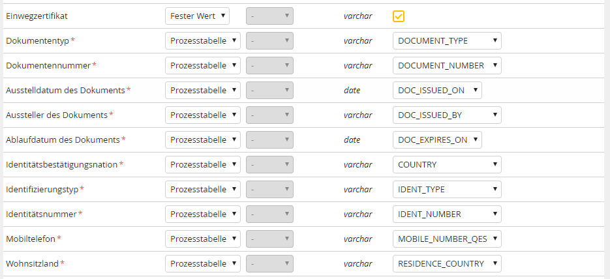The height and width of the screenshot is (279, 610).
Task: Toggle the Einwegzertifikat checkbox
Action: click(399, 16)
